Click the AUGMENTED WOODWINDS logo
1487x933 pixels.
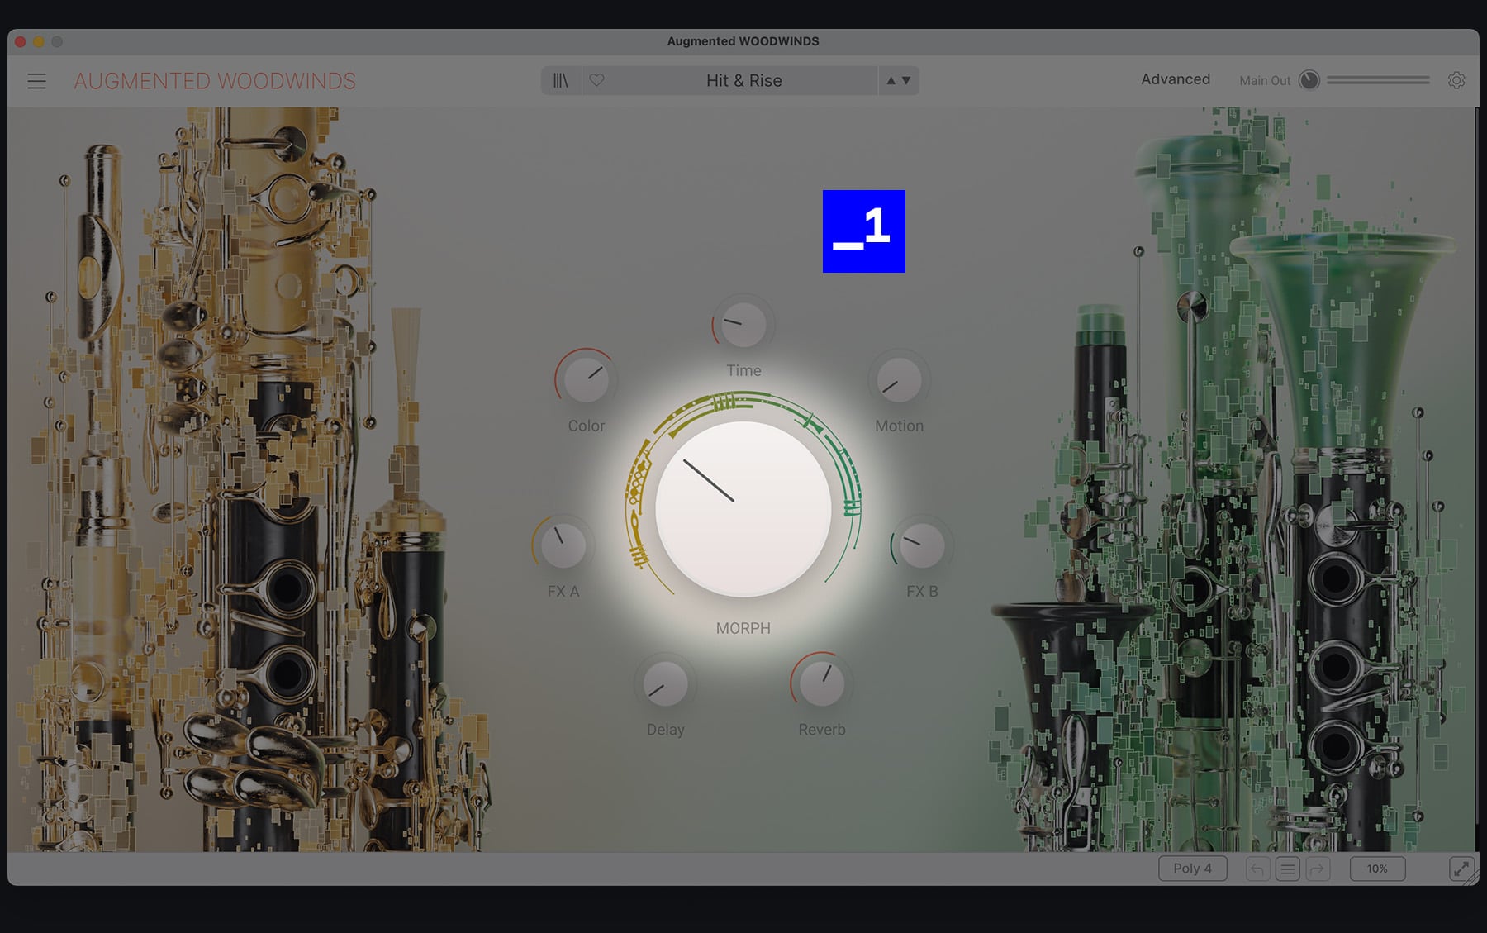tap(215, 81)
